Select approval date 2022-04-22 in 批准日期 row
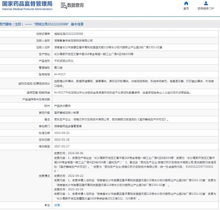 pyautogui.click(x=62, y=133)
